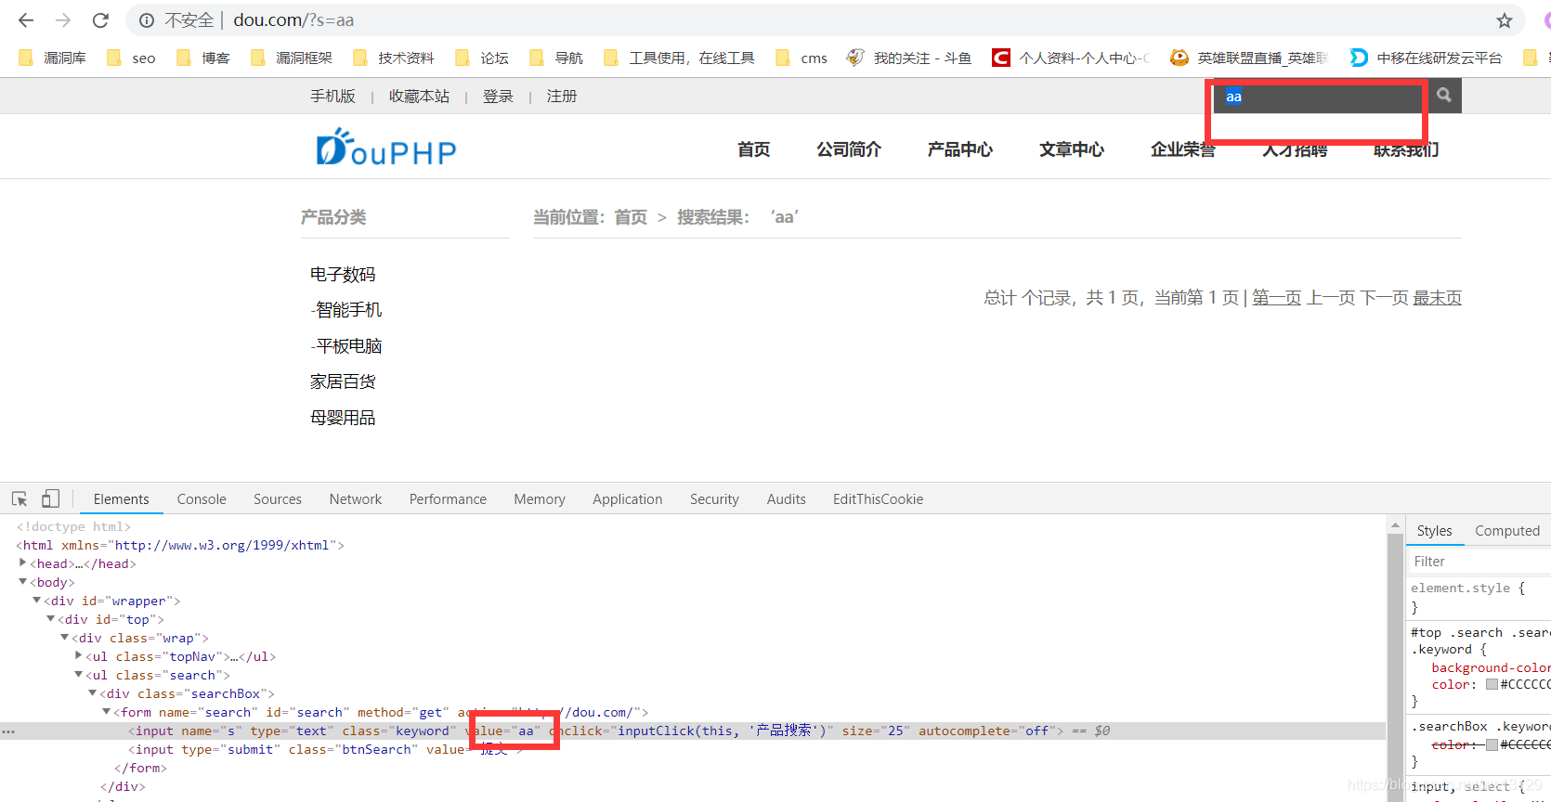This screenshot has height=802, width=1551.
Task: Expand the head element node
Action: tap(22, 563)
